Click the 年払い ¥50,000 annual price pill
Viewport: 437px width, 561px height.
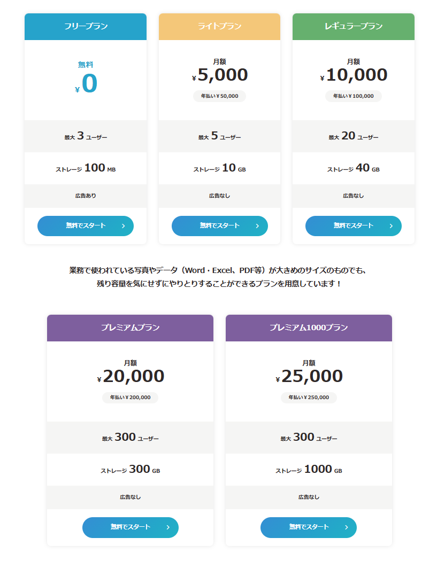pyautogui.click(x=219, y=96)
